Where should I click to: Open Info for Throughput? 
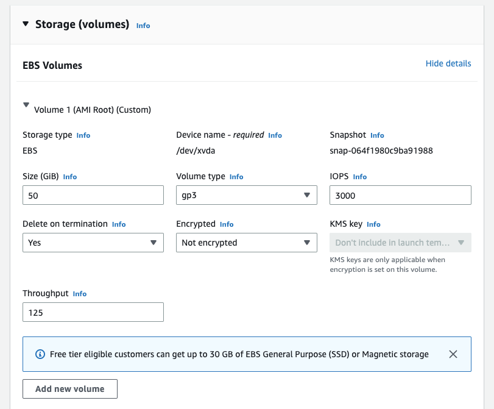click(x=80, y=294)
